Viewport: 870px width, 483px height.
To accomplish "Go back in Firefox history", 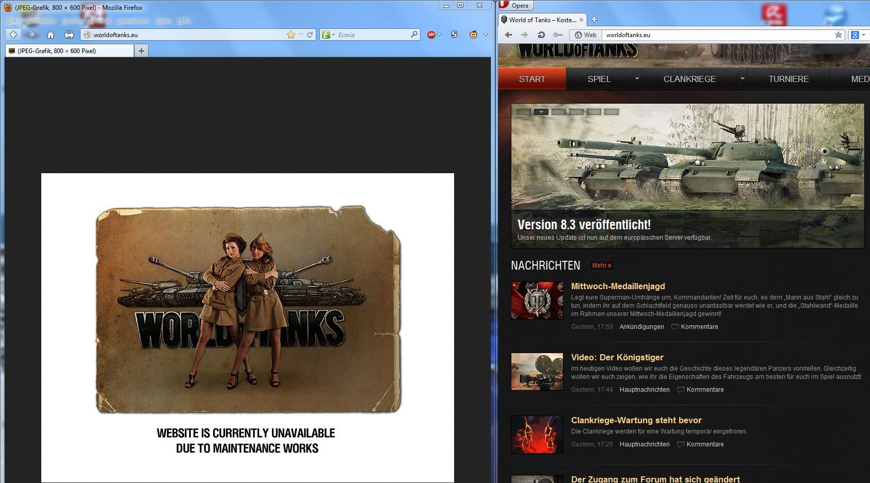I will coord(14,35).
